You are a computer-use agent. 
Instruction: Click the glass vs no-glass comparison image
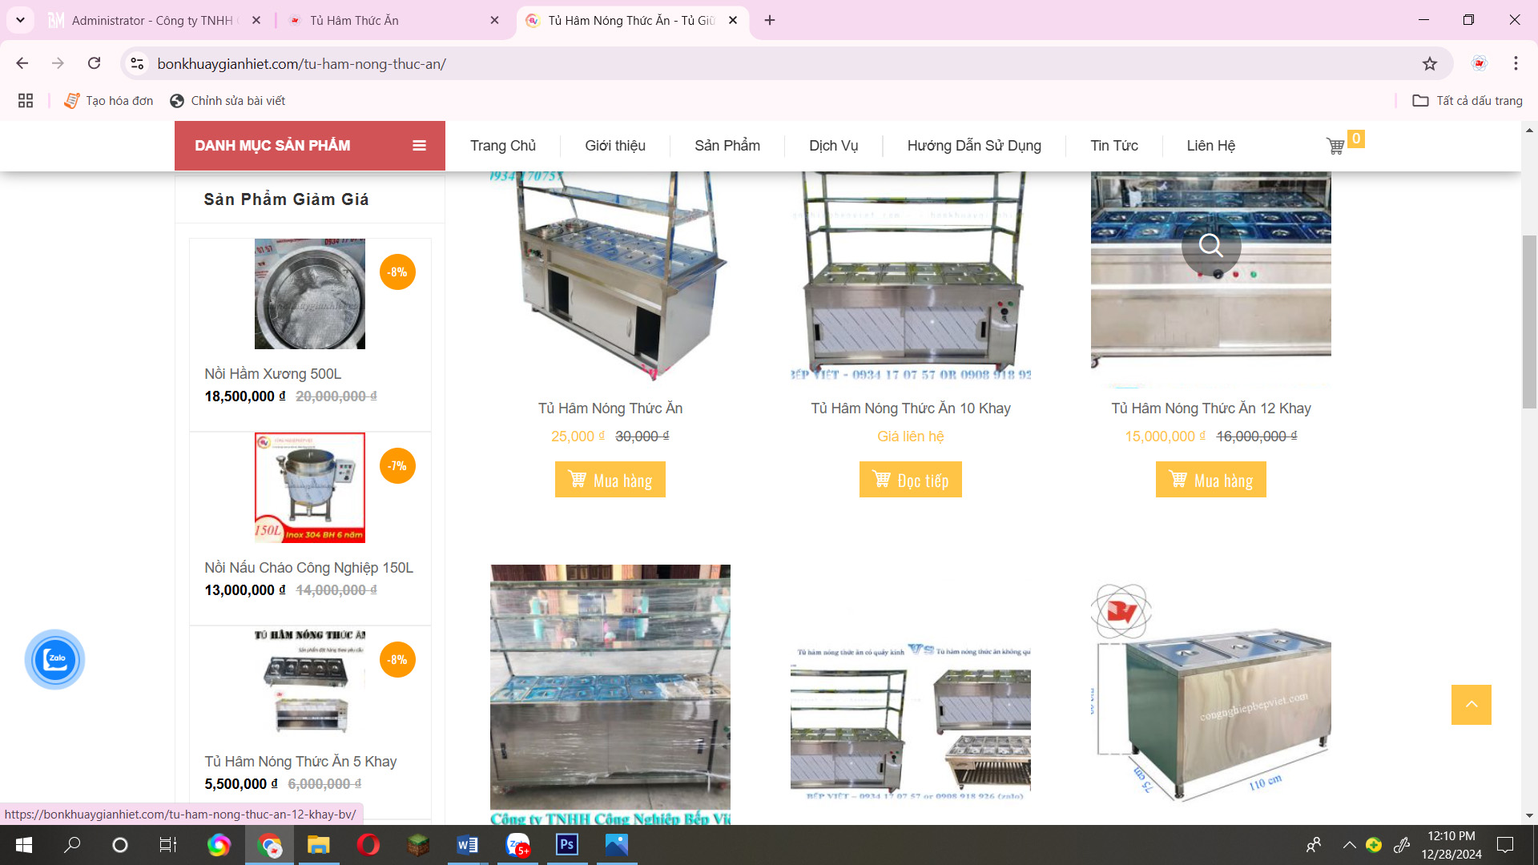pos(911,719)
